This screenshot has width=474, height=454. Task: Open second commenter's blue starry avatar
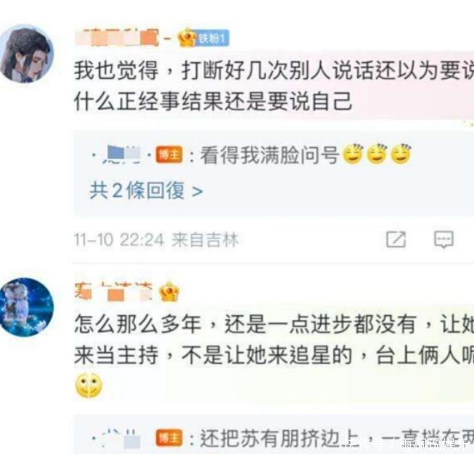coord(26,307)
